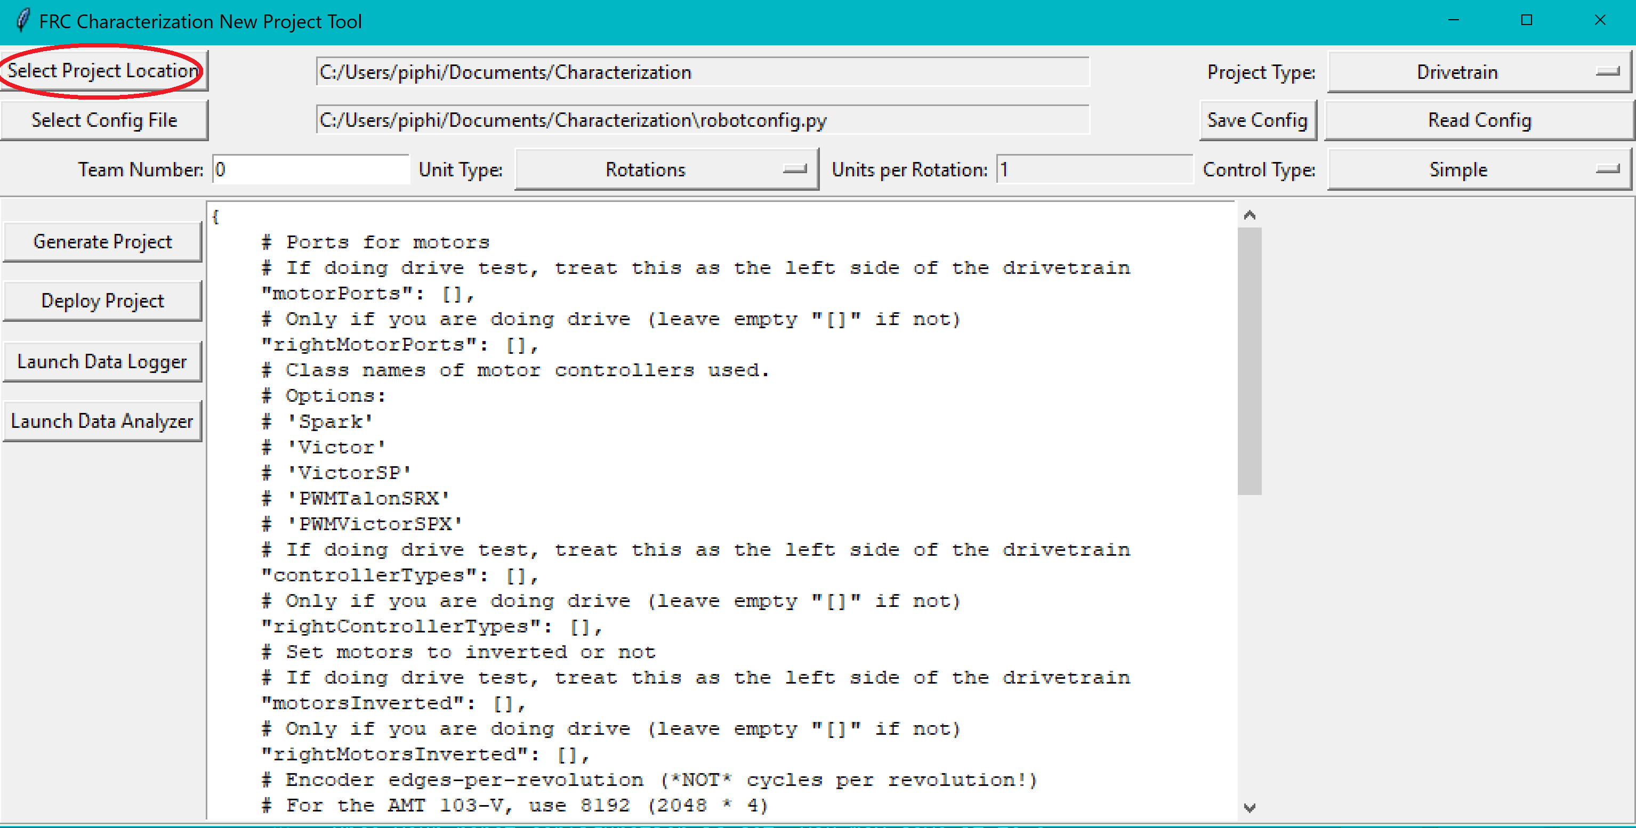This screenshot has width=1636, height=828.
Task: Click the "rightMotorsInverted": [], line
Action: (x=425, y=754)
